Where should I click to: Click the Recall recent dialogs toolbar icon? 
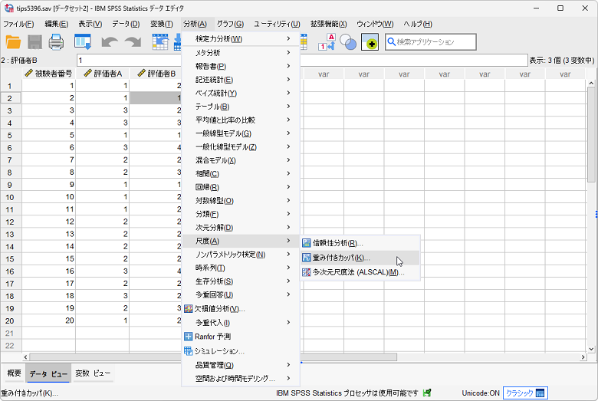click(83, 42)
